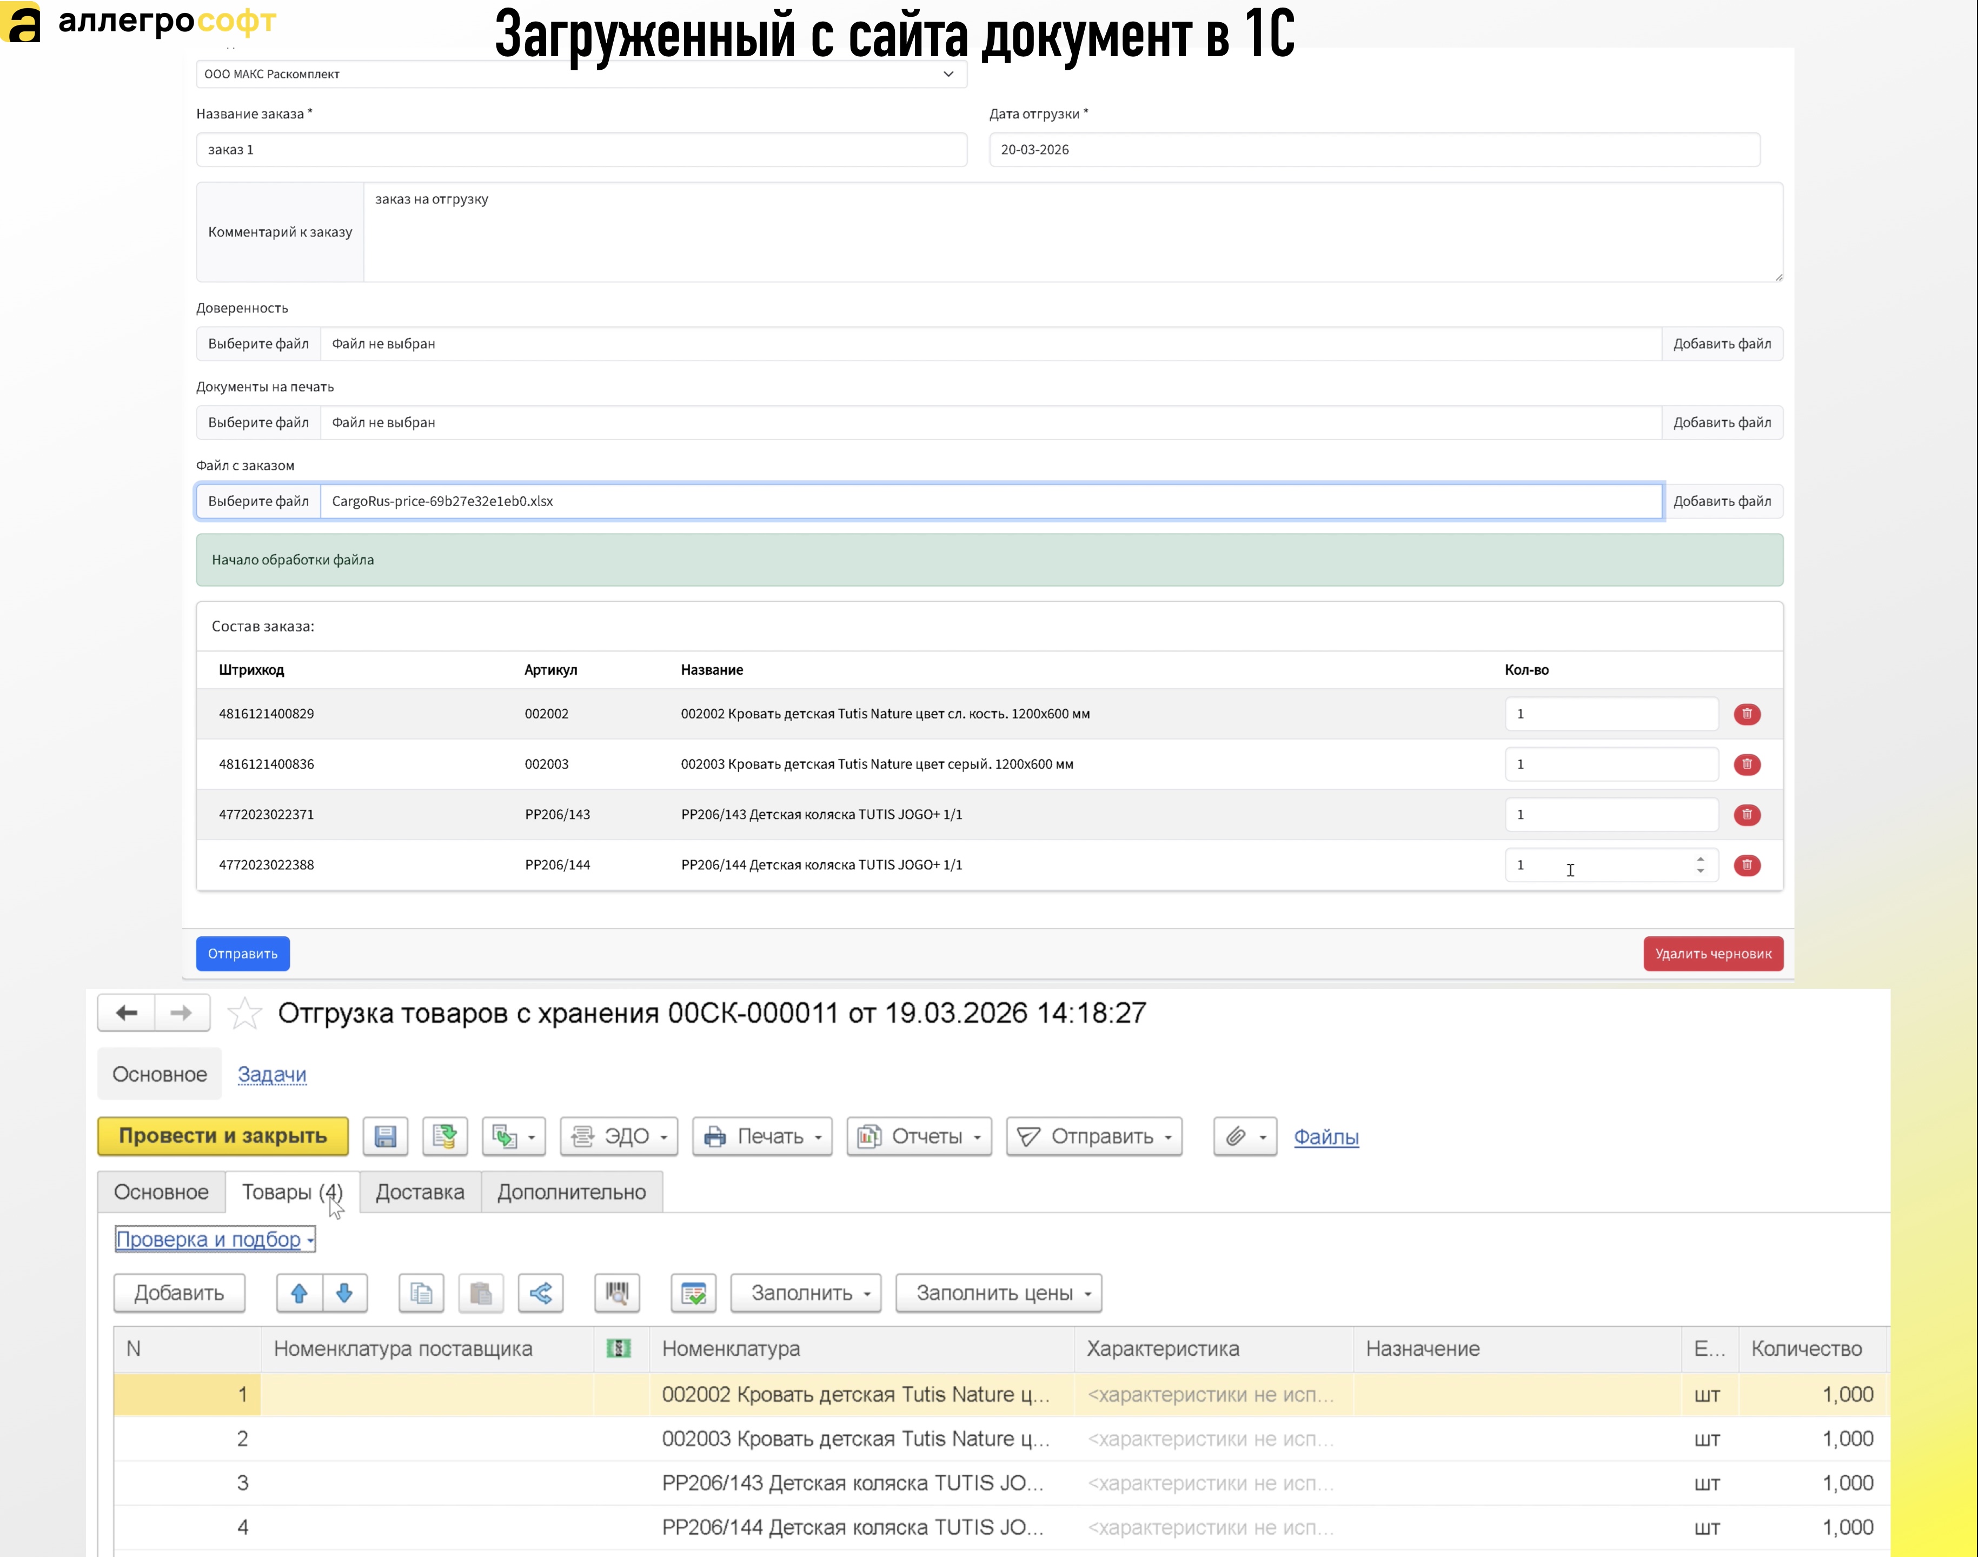
Task: Click the forward arrow in the 1C document
Action: click(x=182, y=1013)
